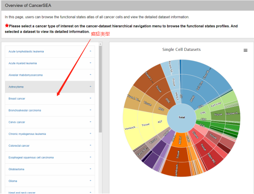Open Colorectal cancer link
254x194 pixels.
click(19, 146)
